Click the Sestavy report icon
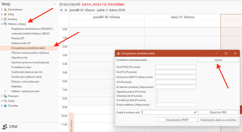This screenshot has height=132, width=242. click(x=5, y=19)
